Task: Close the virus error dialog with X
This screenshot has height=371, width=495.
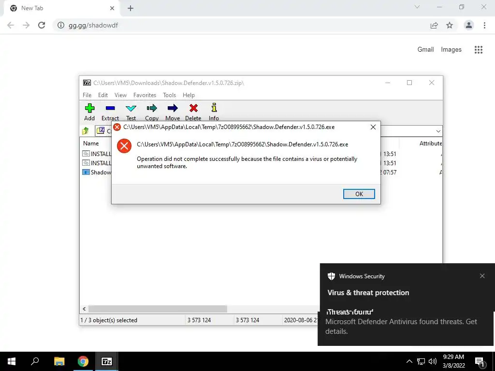Action: pos(373,127)
